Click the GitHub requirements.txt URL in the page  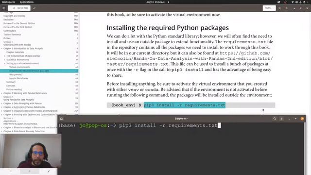tap(190, 58)
